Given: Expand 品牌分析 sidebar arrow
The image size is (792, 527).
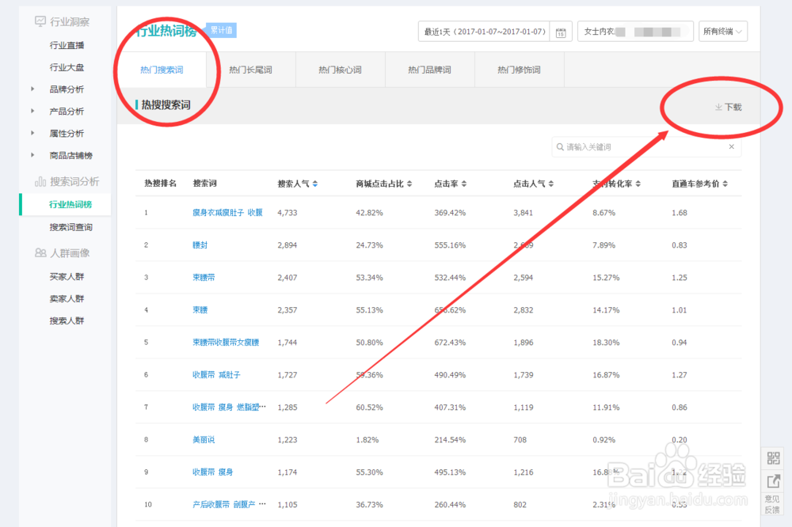Looking at the screenshot, I should (32, 89).
